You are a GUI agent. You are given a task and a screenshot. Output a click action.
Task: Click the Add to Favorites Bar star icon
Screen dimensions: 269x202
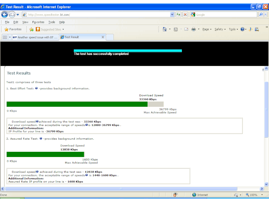(32, 29)
